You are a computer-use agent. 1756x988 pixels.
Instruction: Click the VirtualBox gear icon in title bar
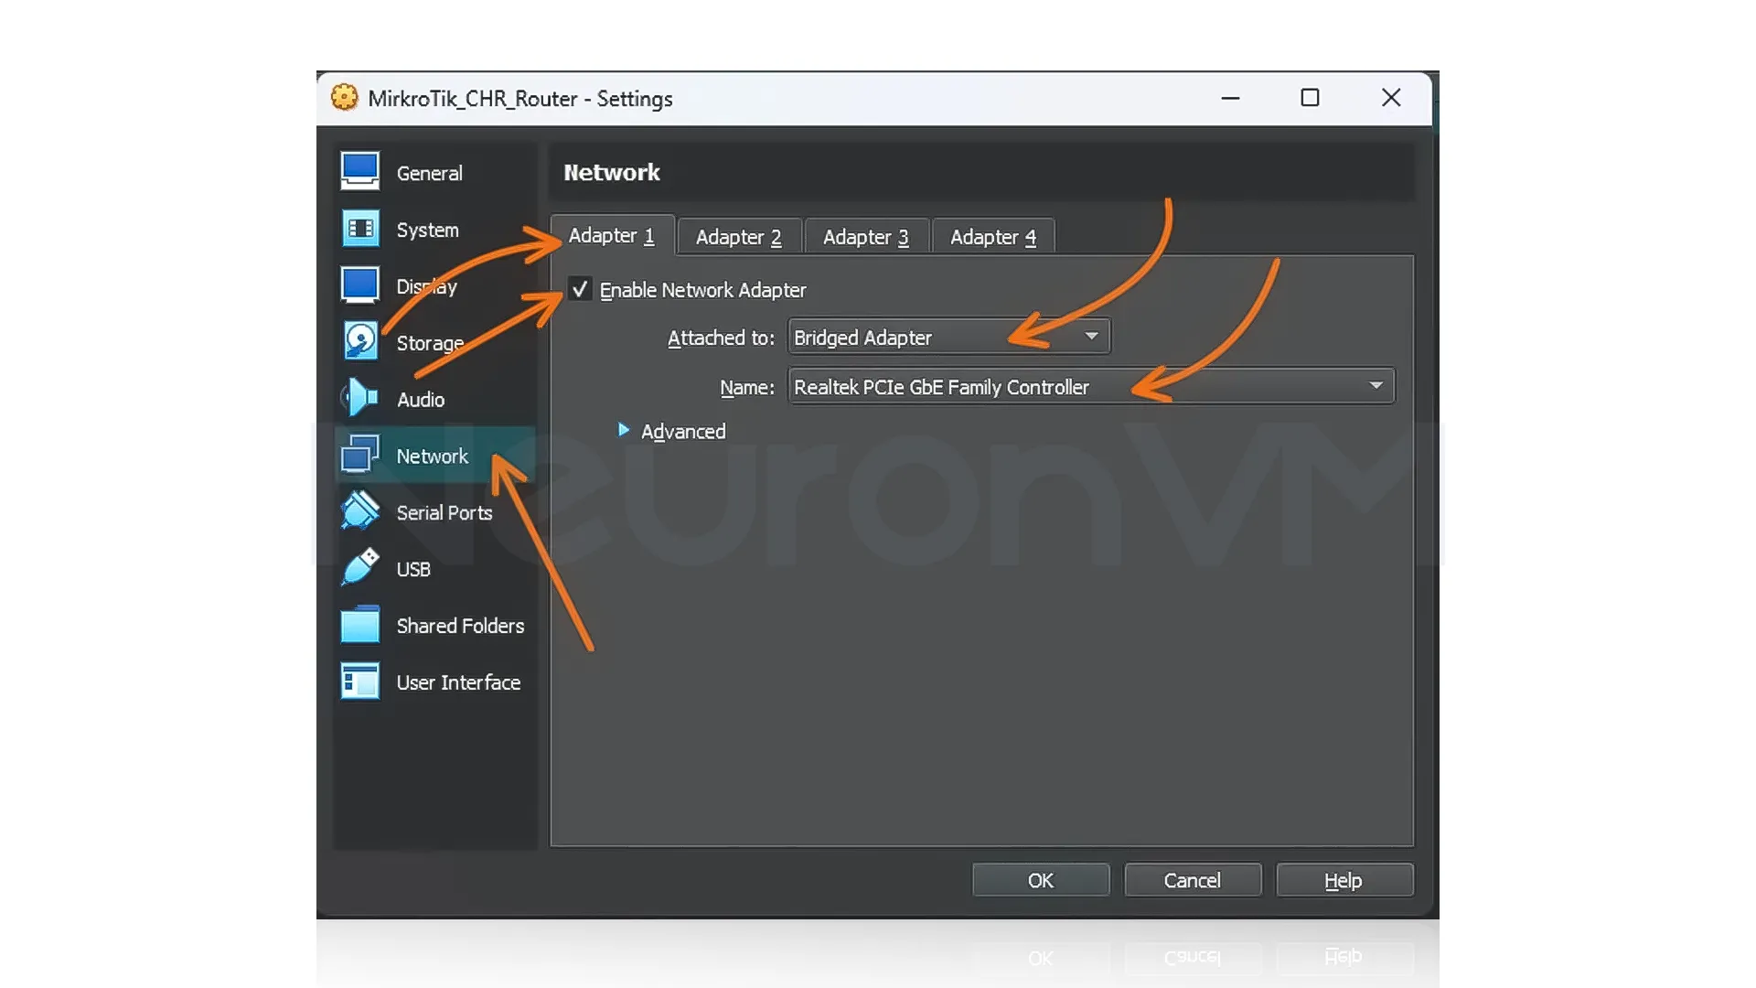pyautogui.click(x=345, y=98)
